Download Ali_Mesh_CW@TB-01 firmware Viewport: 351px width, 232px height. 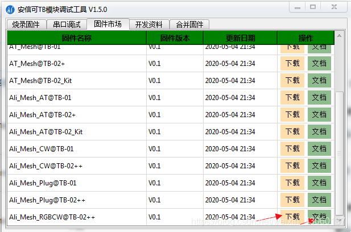coord(292,148)
